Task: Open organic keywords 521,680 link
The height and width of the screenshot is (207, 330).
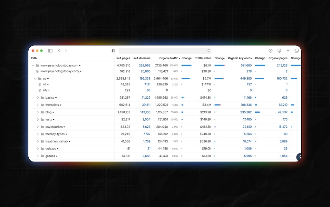Action: (246, 65)
